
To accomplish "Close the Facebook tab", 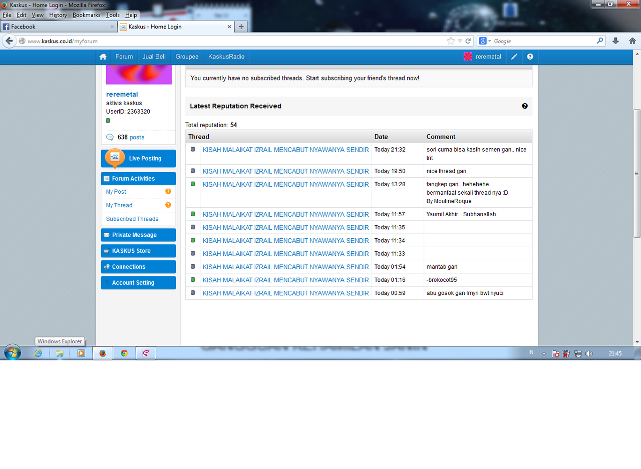I will [112, 27].
